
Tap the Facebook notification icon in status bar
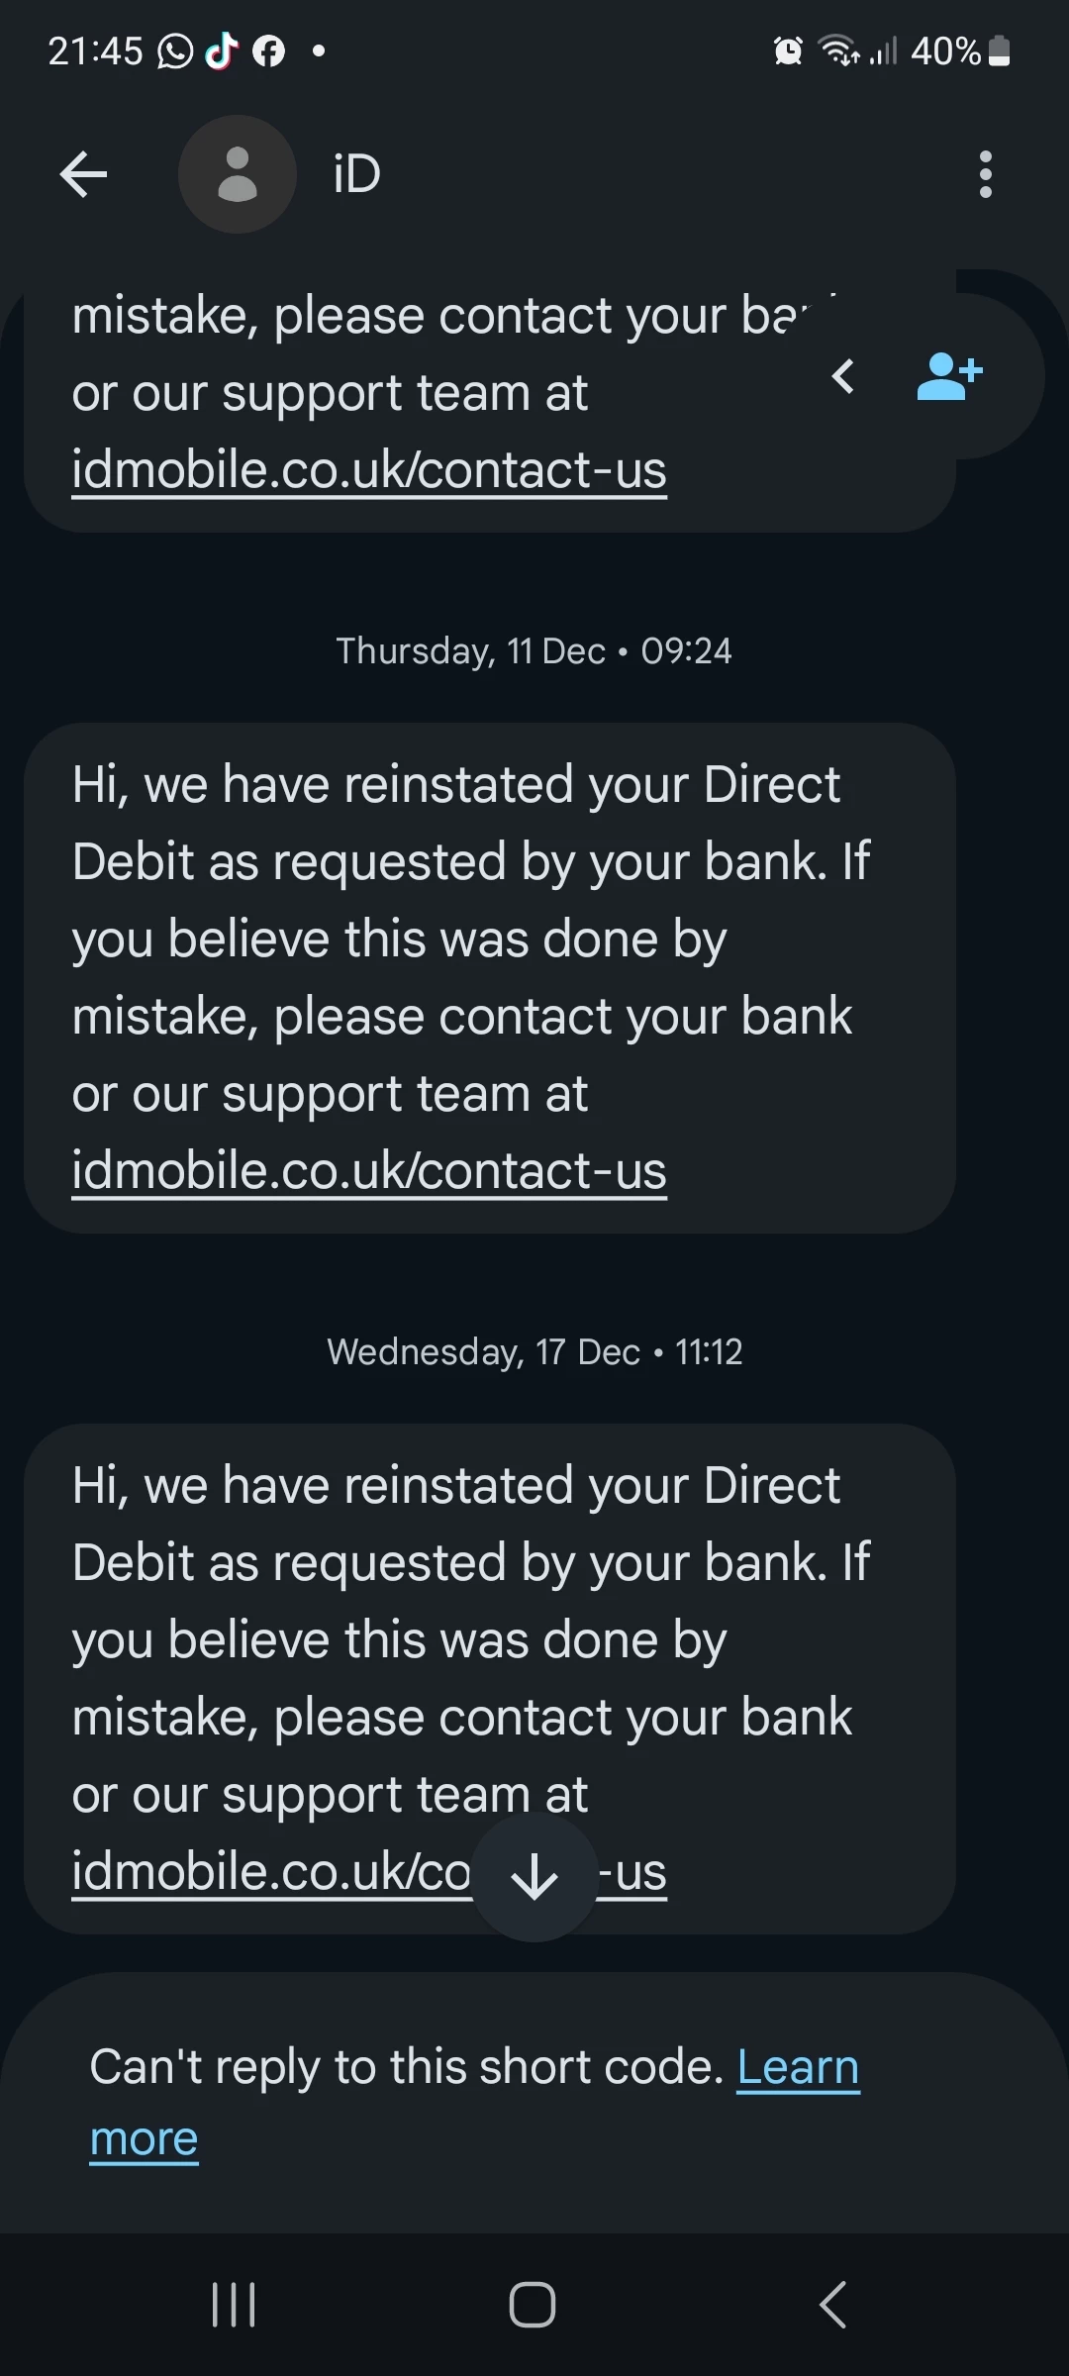point(268,50)
